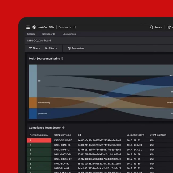The image size is (173, 173).
Task: Show help for Multi-Source monitoring
Action: pyautogui.click(x=62, y=59)
